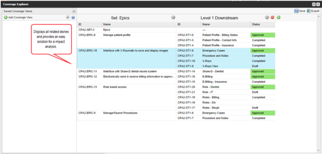Select story CPA2-STY-6
Viewport: 322px width, 154px height.
click(186, 35)
